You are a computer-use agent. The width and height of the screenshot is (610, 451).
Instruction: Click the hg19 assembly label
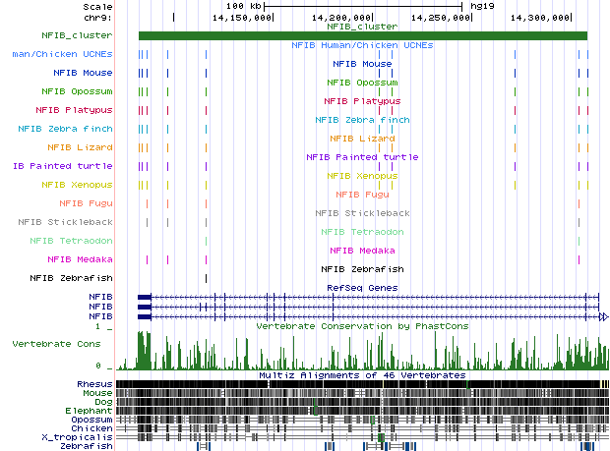(483, 6)
